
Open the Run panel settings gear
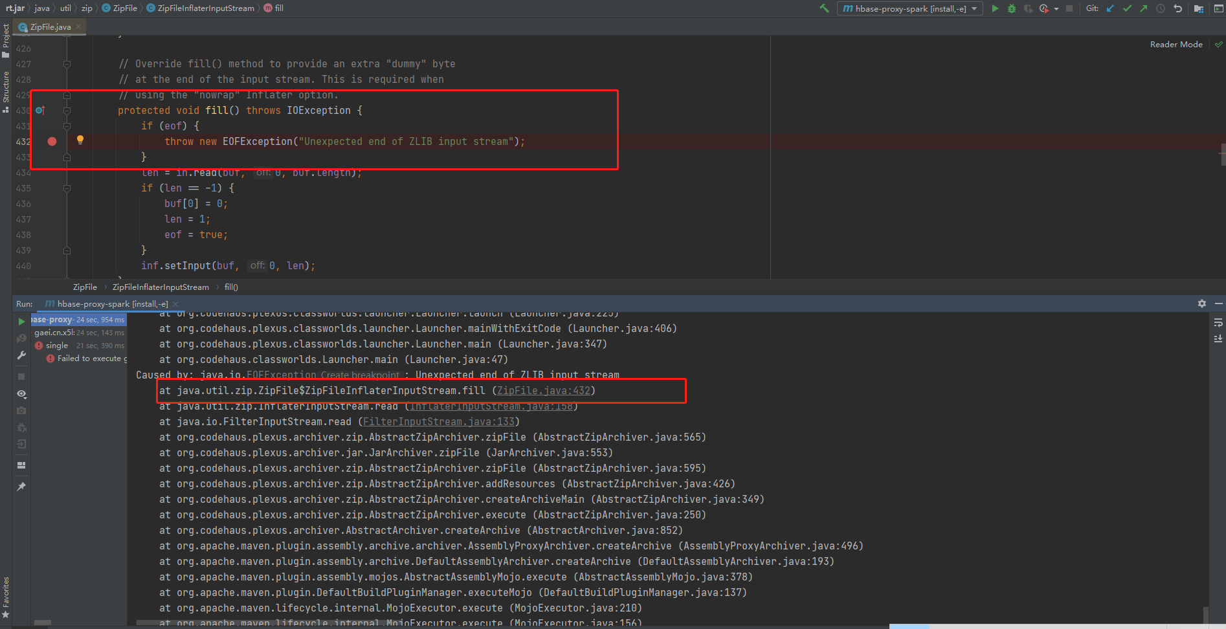[x=1201, y=303]
